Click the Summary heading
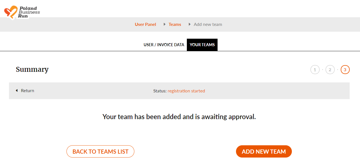Image resolution: width=360 pixels, height=167 pixels. pos(32,70)
